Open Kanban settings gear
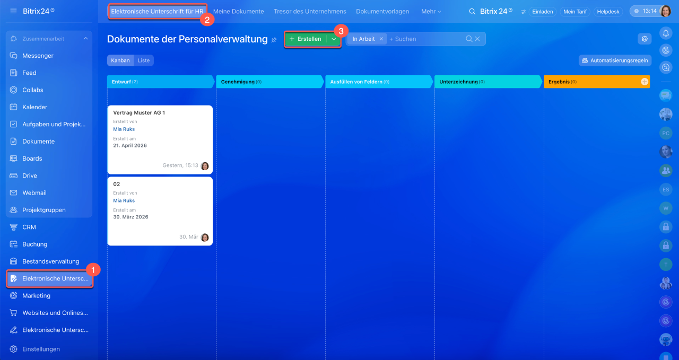Image resolution: width=679 pixels, height=360 pixels. [x=645, y=39]
